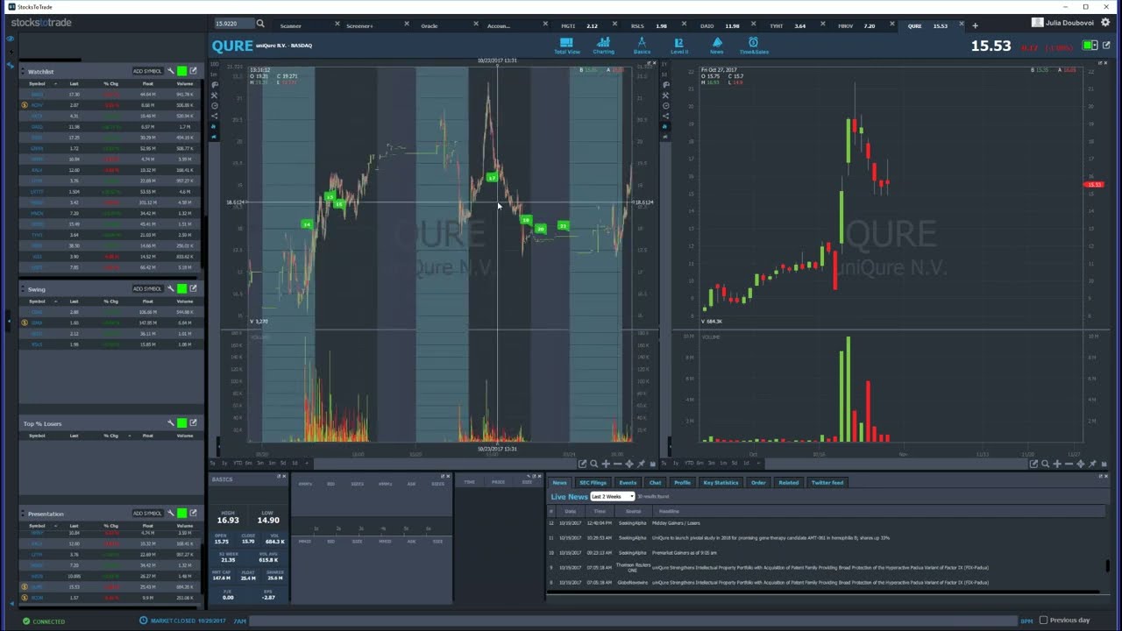Image resolution: width=1122 pixels, height=631 pixels.
Task: Click the symbol input field showing 15.9220
Action: (234, 25)
